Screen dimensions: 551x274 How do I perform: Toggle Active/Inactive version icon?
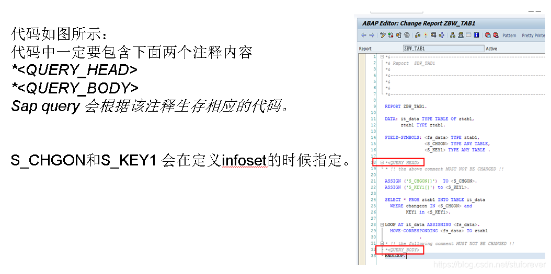391,35
